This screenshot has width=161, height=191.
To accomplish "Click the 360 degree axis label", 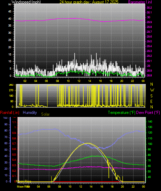I will pos(11,85).
